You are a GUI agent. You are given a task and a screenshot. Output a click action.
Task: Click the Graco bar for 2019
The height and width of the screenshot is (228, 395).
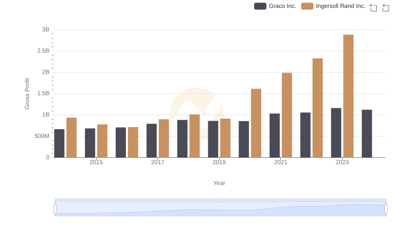point(213,139)
